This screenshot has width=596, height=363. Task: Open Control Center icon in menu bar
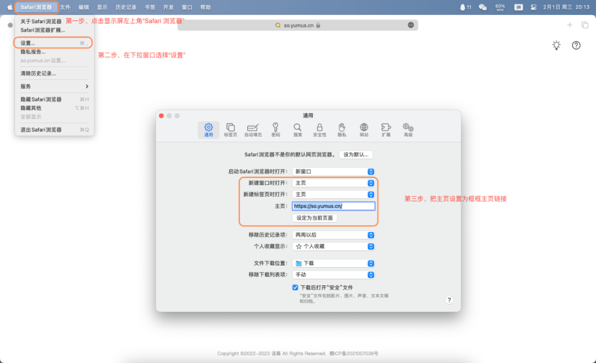pos(534,7)
